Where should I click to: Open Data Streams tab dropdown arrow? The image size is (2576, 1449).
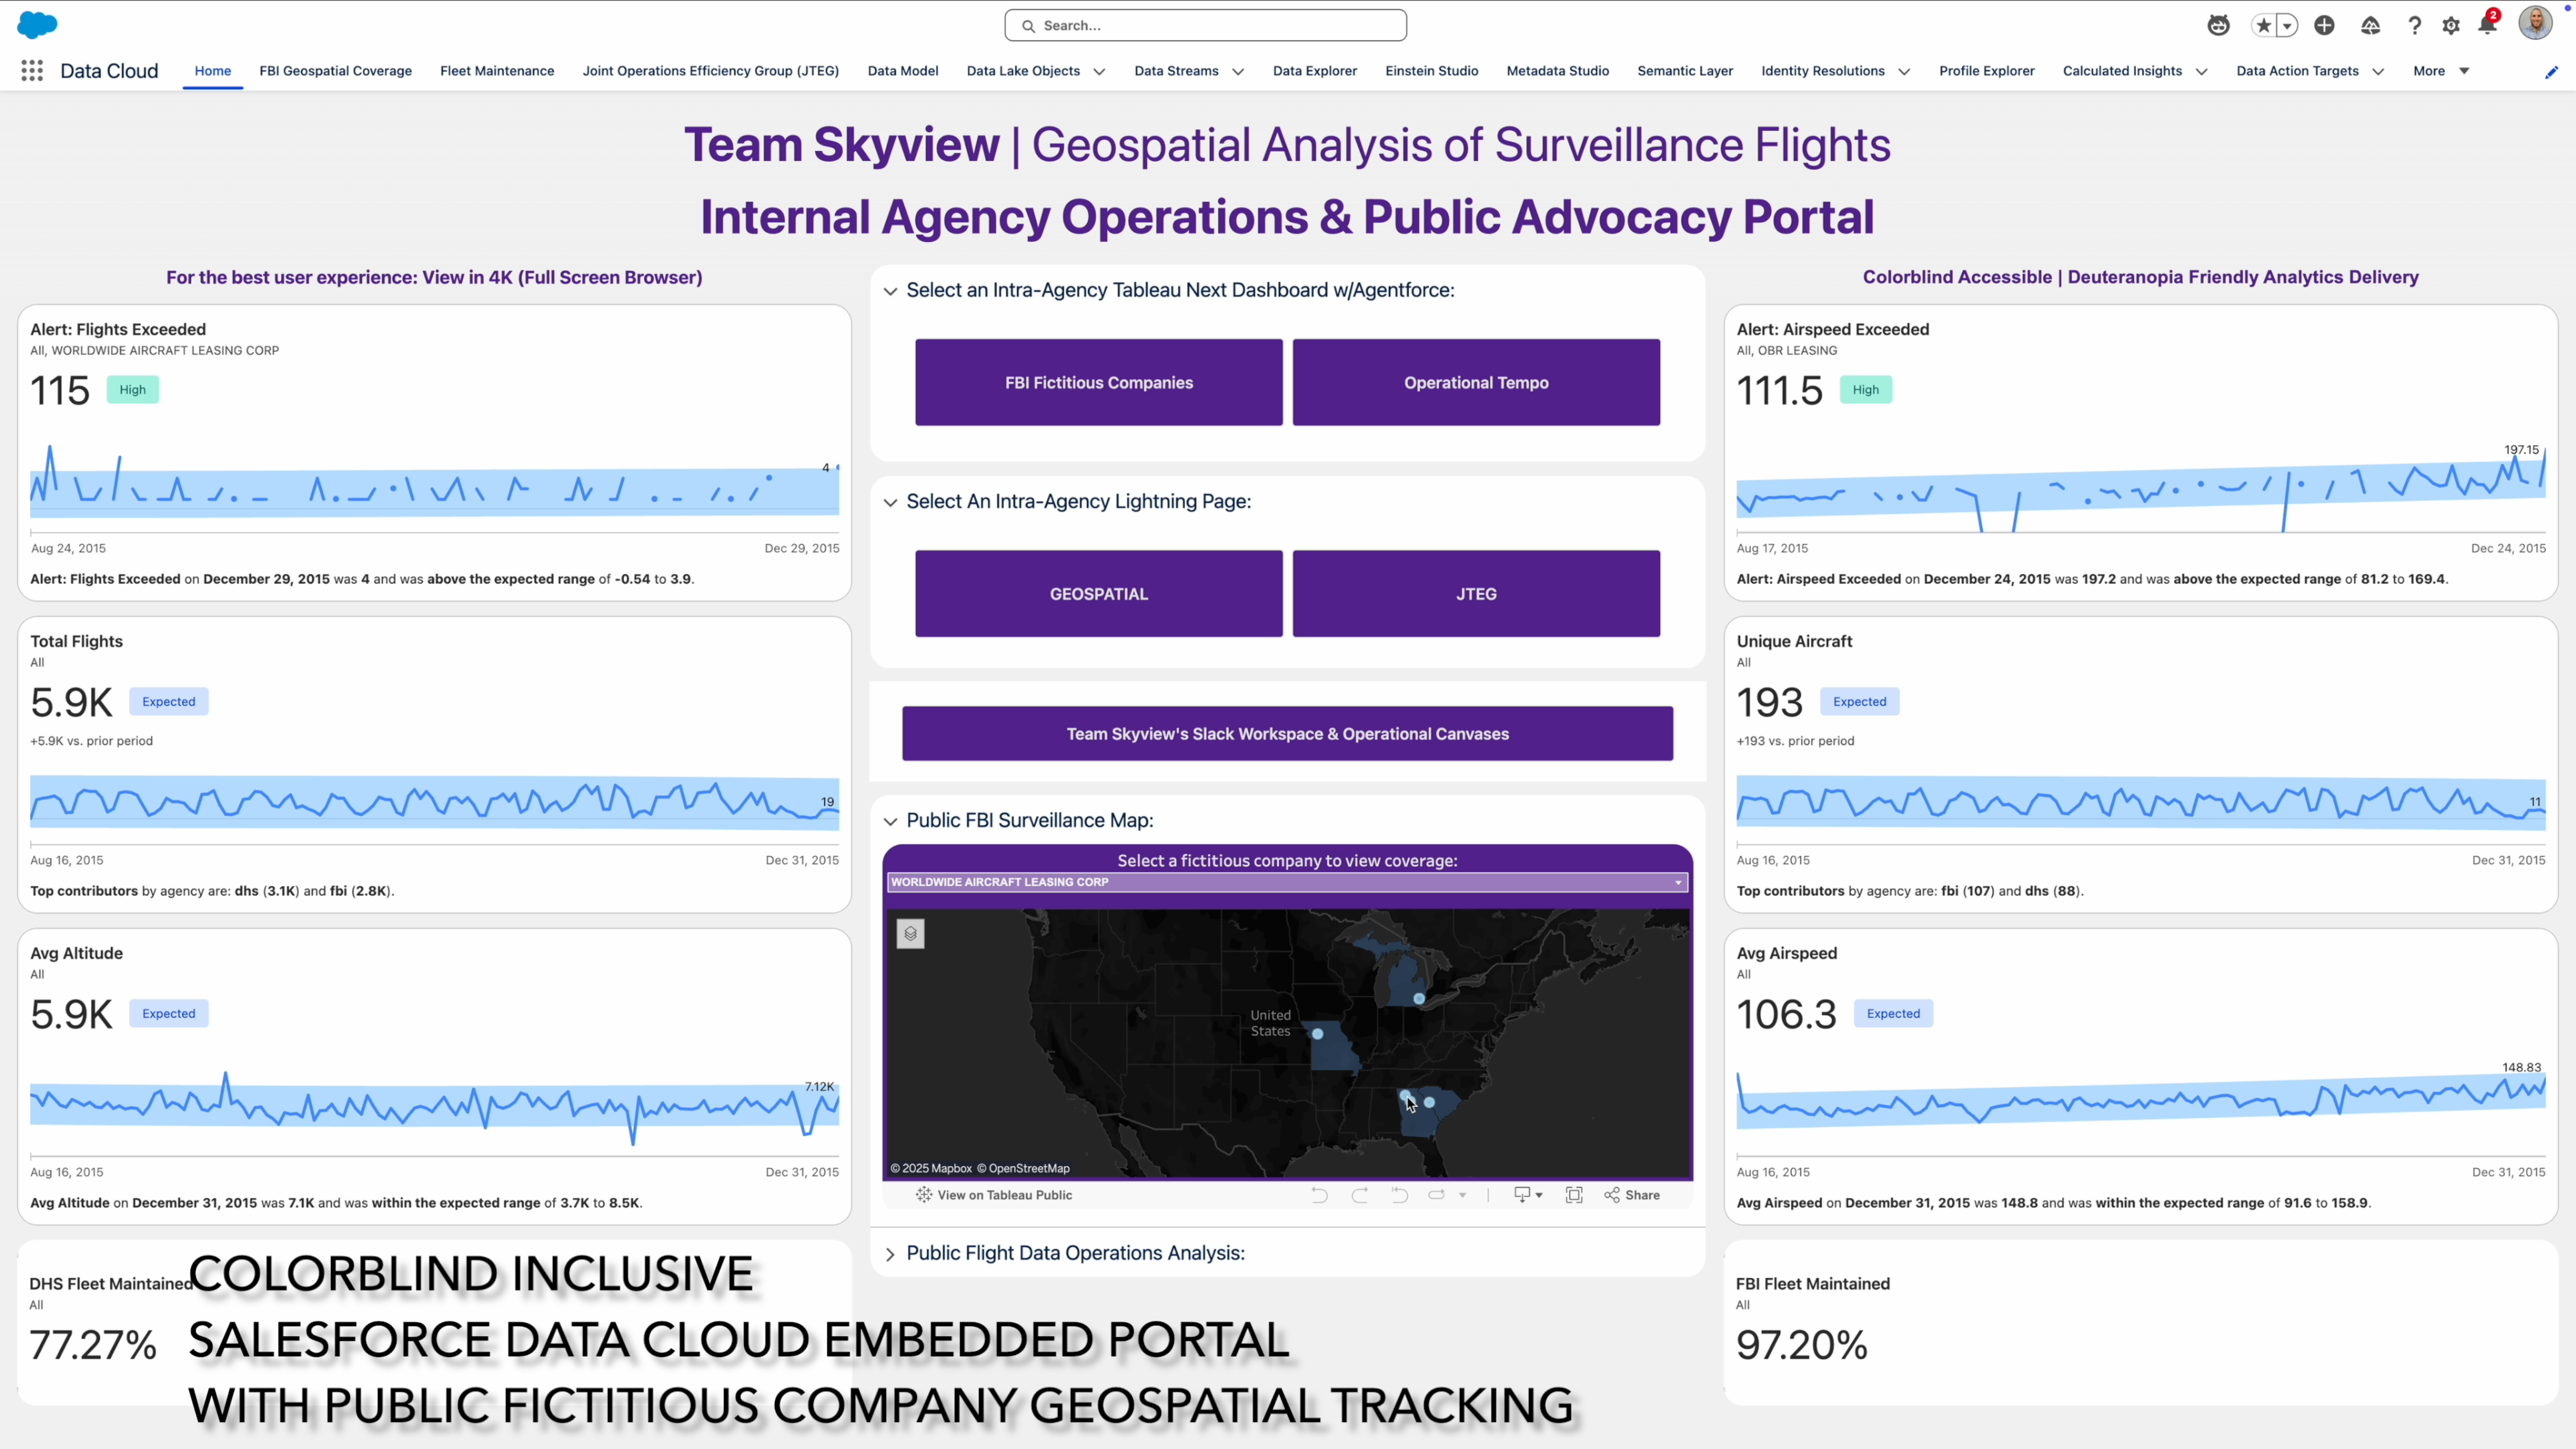[1238, 72]
